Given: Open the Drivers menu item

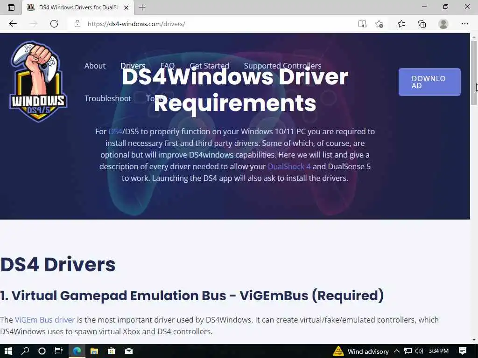Looking at the screenshot, I should coord(133,66).
